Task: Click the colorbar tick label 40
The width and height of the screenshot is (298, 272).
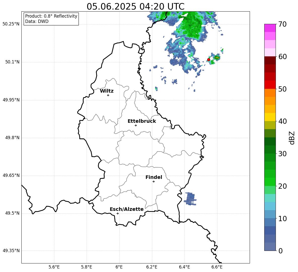Action: tap(282, 121)
